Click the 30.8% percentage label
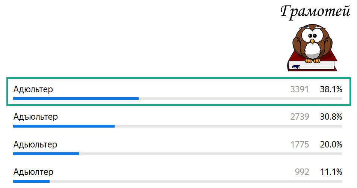357x188 pixels. click(x=331, y=117)
